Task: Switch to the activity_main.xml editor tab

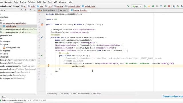Action: click(48, 10)
